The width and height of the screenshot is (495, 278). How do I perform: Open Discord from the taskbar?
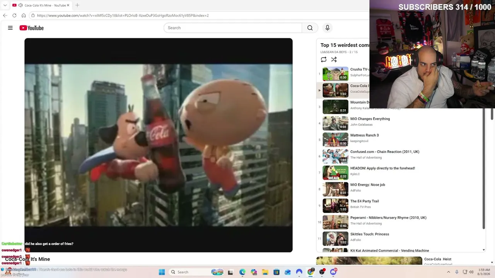(x=333, y=272)
